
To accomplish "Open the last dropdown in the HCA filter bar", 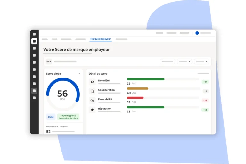I will pos(201,61).
